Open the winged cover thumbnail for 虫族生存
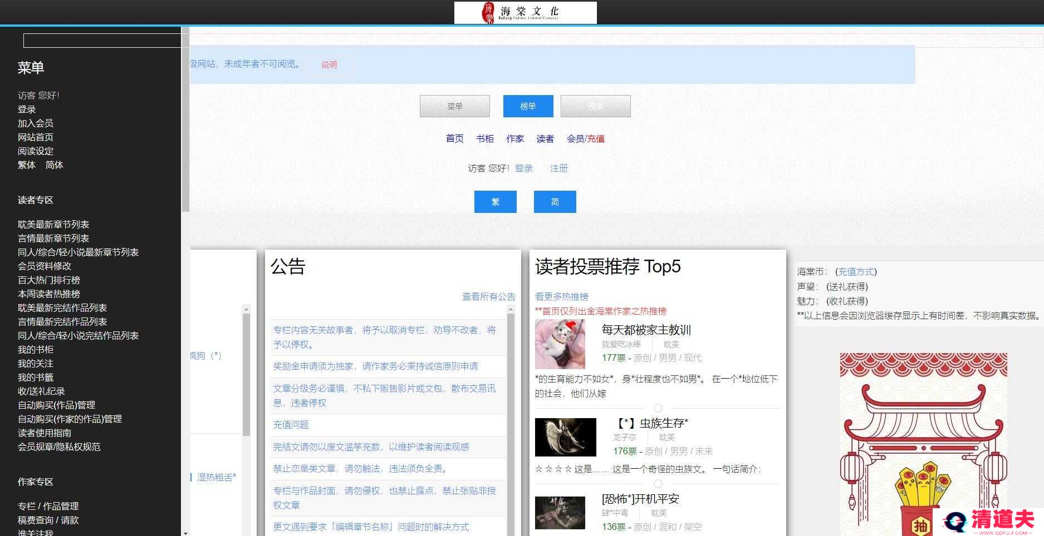Viewport: 1044px width, 536px height. (565, 437)
